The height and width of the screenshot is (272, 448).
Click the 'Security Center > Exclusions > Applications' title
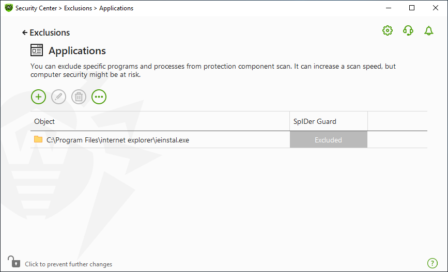coord(74,8)
